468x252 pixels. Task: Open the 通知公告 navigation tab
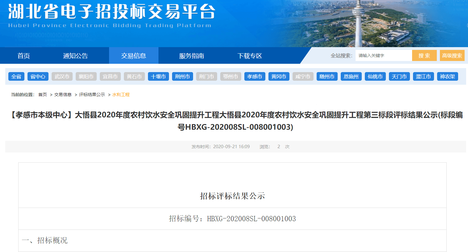[x=75, y=56]
